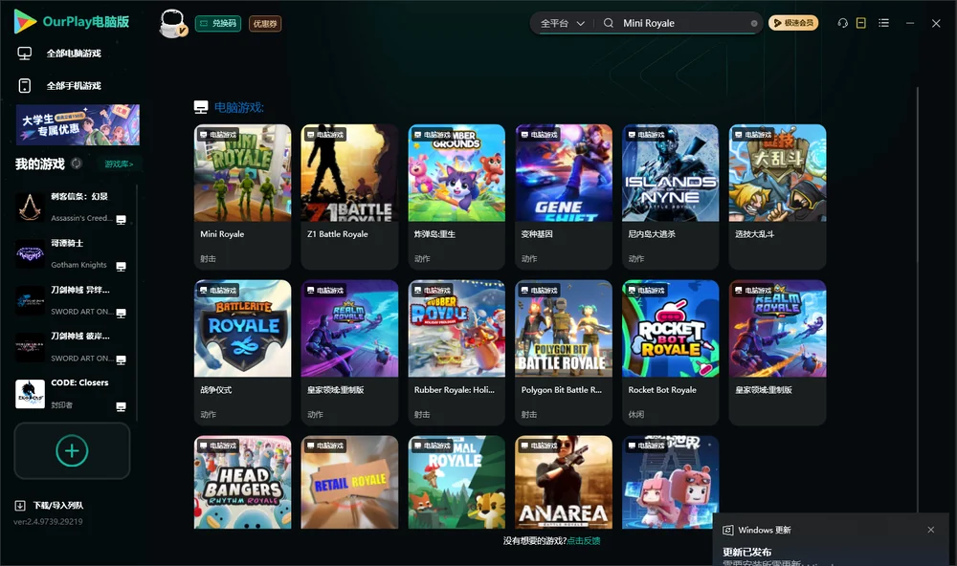Open the Retail Royale game card
The height and width of the screenshot is (566, 957).
(349, 482)
